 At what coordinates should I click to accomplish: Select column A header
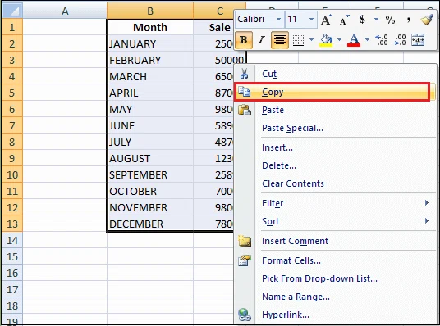65,11
